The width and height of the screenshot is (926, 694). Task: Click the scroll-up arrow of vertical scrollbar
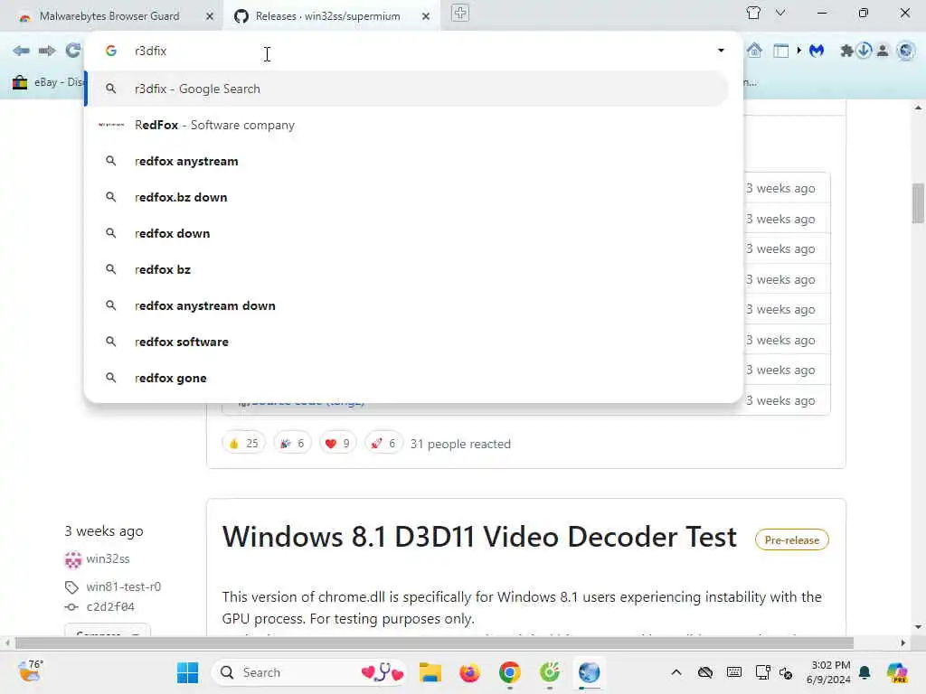[918, 108]
